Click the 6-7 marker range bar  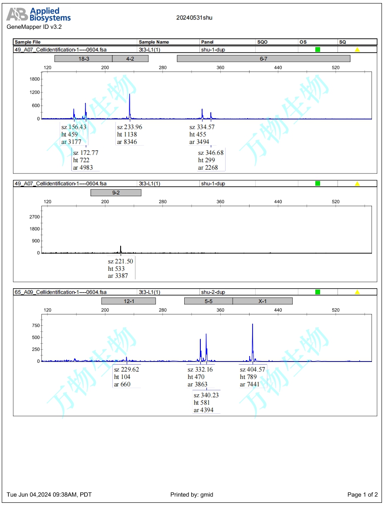[263, 58]
